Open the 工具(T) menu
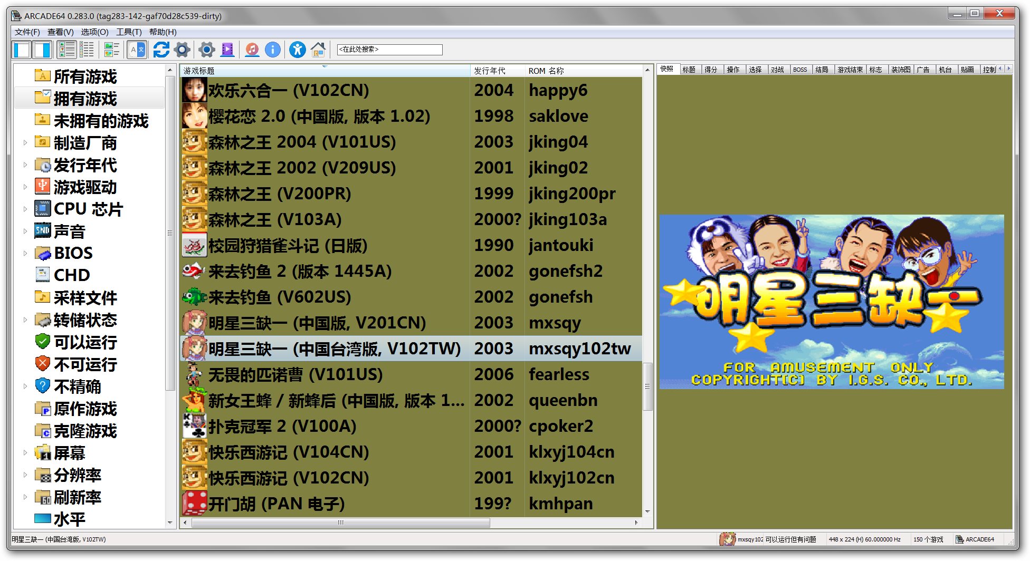 click(129, 32)
